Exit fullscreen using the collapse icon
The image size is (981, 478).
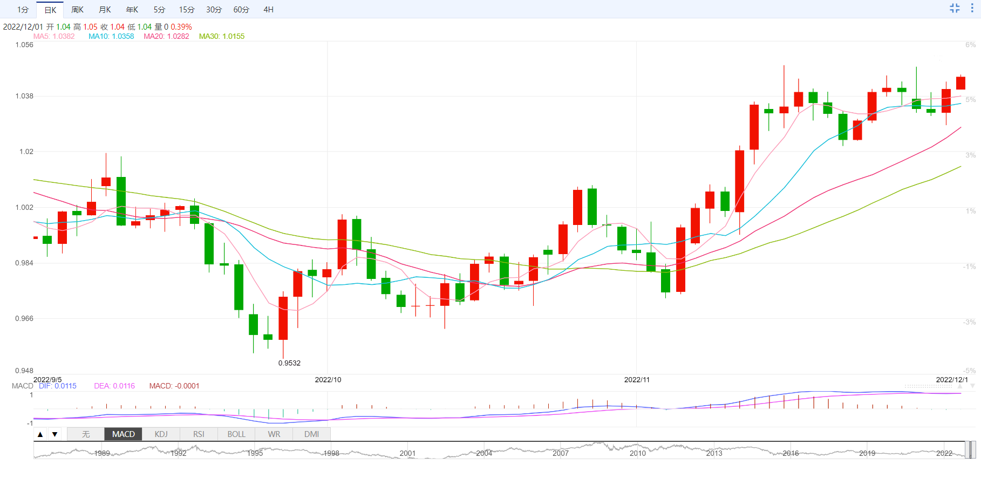[x=955, y=8]
